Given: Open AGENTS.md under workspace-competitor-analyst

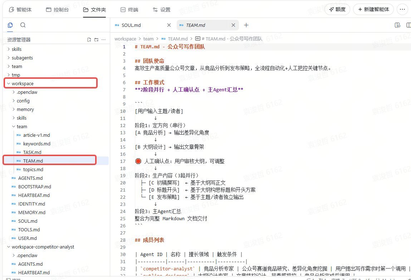Looking at the screenshot, I should (30, 264).
